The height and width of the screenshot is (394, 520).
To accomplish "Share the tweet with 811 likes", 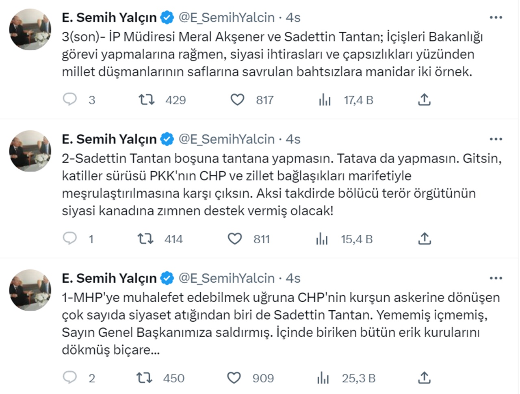I will (x=424, y=238).
